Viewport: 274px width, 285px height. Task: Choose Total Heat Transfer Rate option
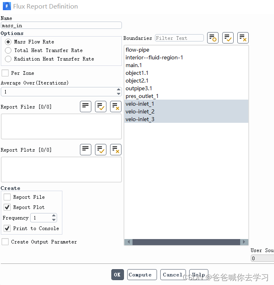point(8,50)
